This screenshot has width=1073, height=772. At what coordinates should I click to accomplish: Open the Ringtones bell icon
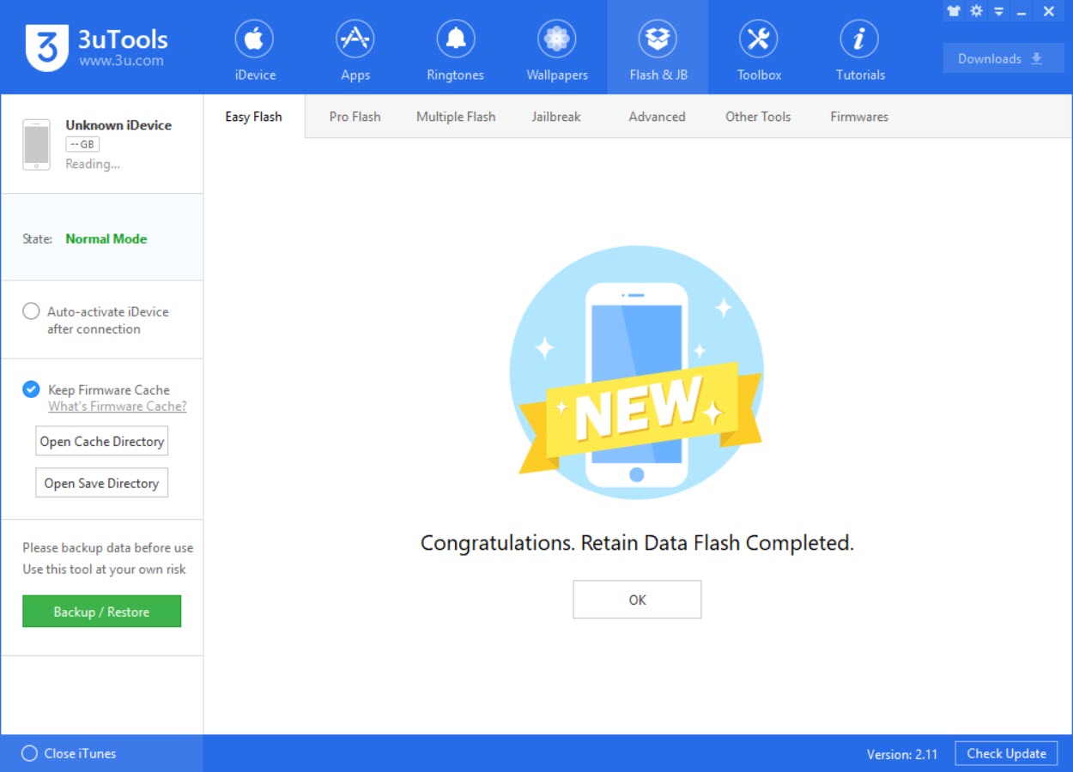455,40
